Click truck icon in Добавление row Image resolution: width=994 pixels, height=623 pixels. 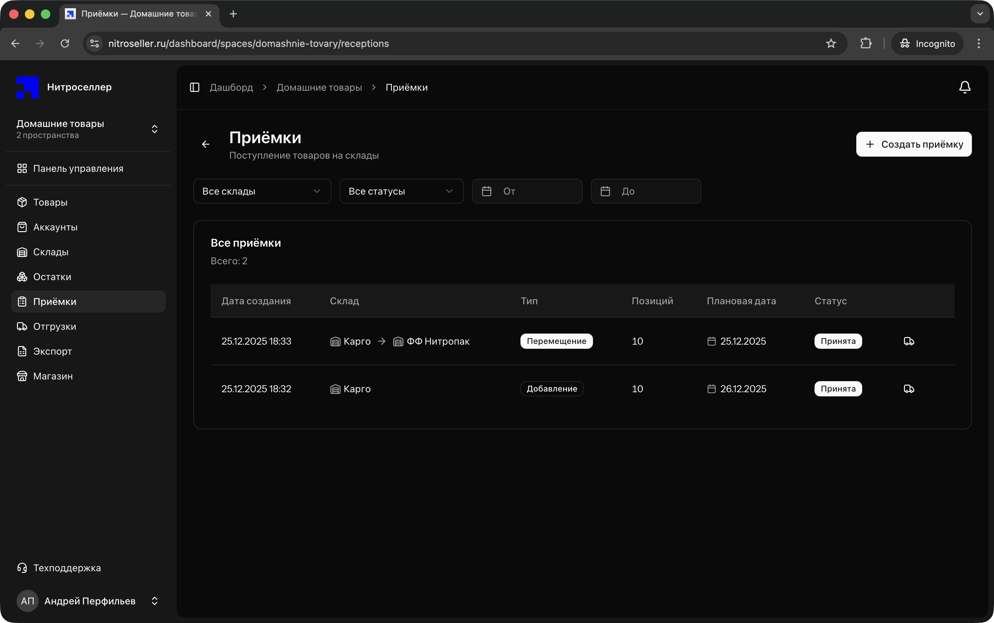[x=909, y=389]
